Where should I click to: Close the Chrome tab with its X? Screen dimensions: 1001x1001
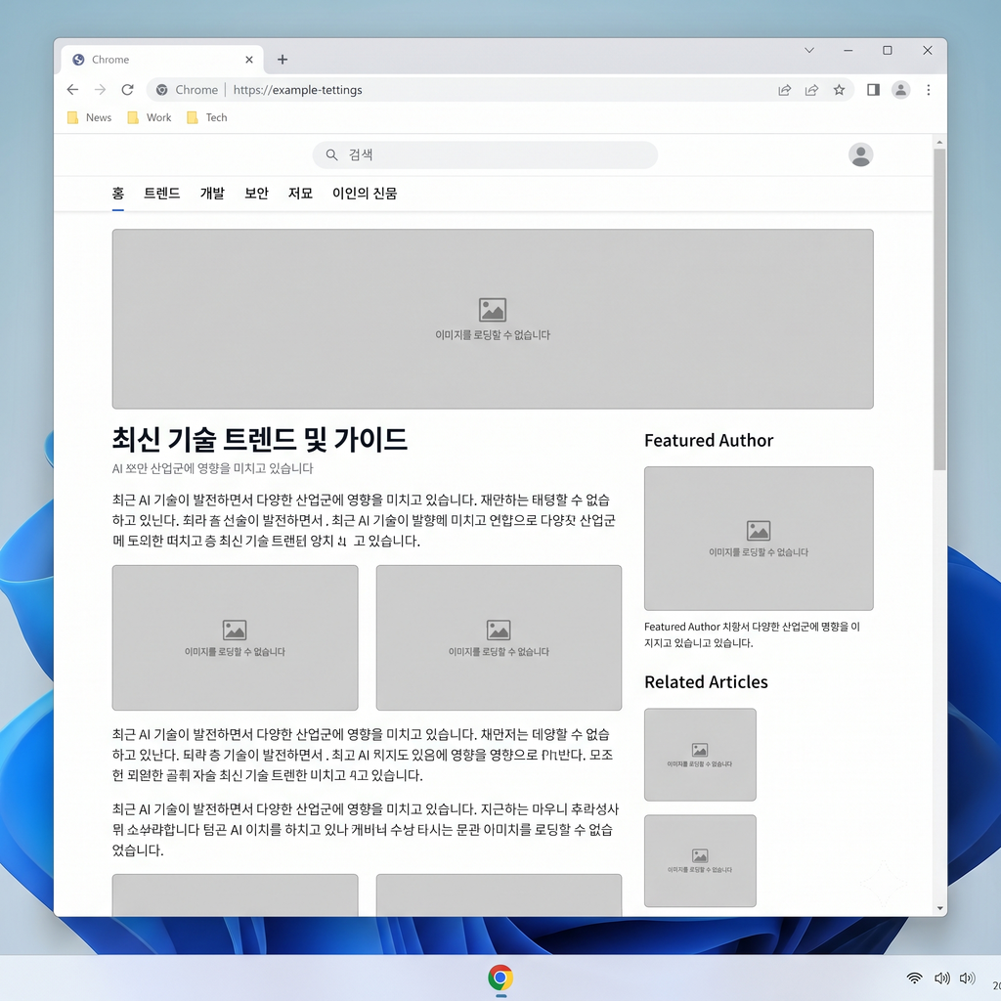point(249,60)
